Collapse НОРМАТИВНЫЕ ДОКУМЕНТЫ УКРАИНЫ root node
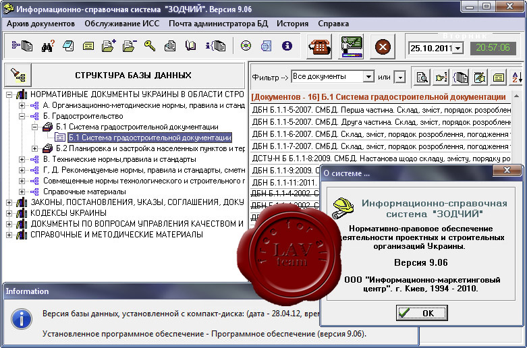 (9, 94)
